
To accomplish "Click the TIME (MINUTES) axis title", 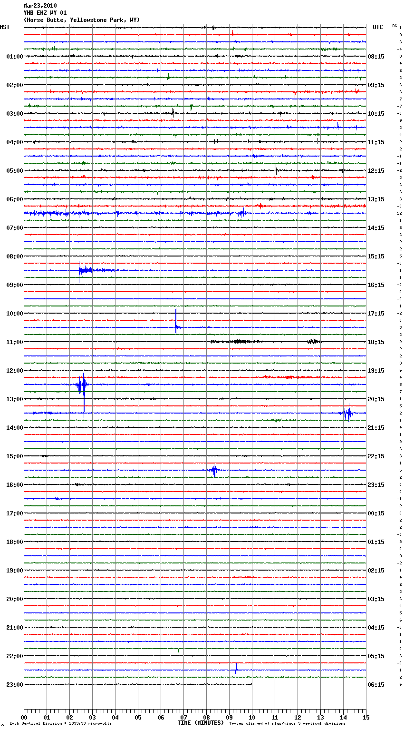I will click(201, 723).
